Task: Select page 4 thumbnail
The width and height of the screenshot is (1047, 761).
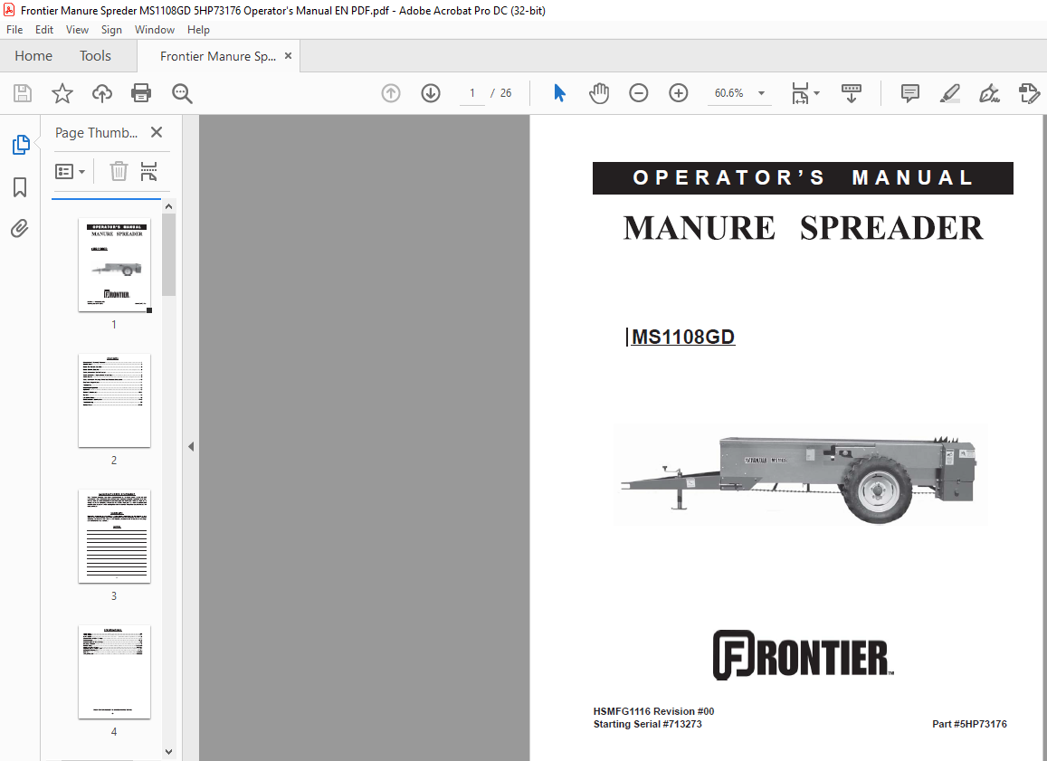Action: [114, 671]
